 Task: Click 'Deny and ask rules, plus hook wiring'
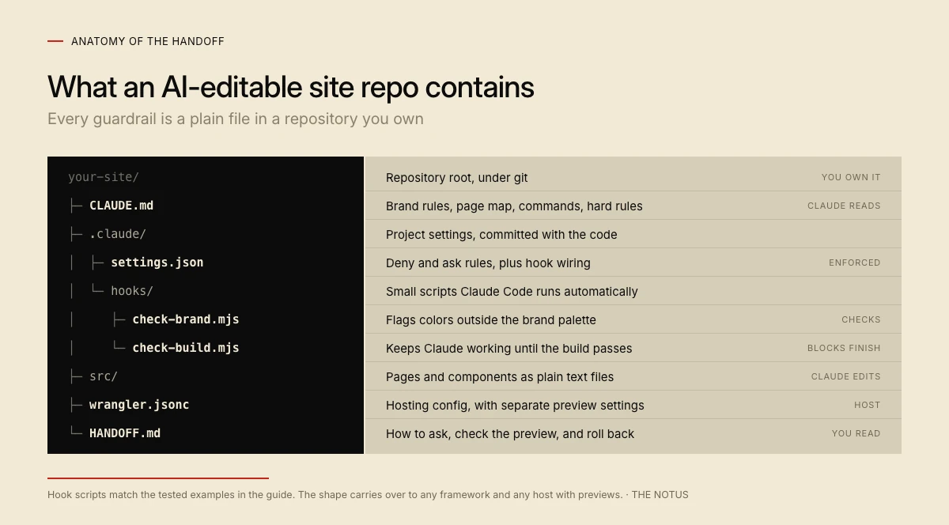[488, 263]
